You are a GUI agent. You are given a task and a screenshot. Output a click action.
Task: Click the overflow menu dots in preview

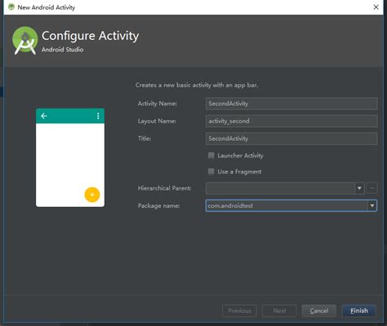click(98, 116)
